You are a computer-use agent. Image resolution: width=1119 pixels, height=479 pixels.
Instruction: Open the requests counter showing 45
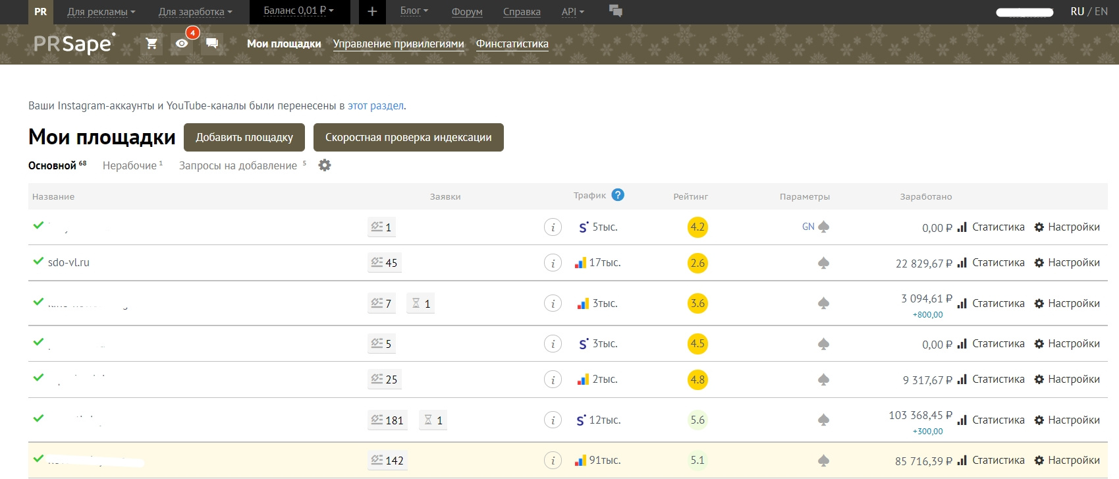384,263
